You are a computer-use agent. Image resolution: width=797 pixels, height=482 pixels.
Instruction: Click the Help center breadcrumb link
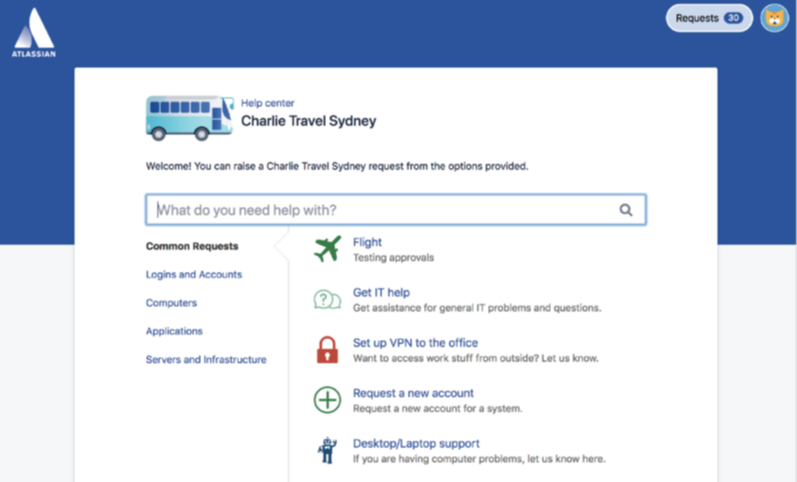268,104
